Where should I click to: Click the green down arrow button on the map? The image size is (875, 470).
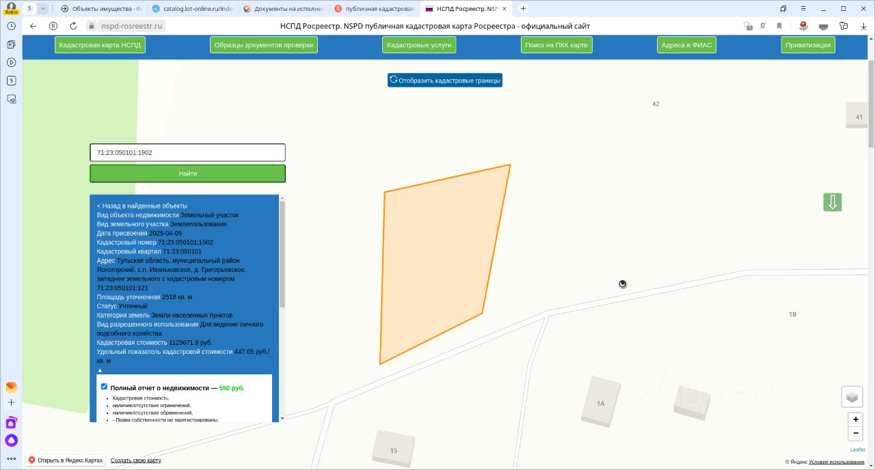point(832,202)
